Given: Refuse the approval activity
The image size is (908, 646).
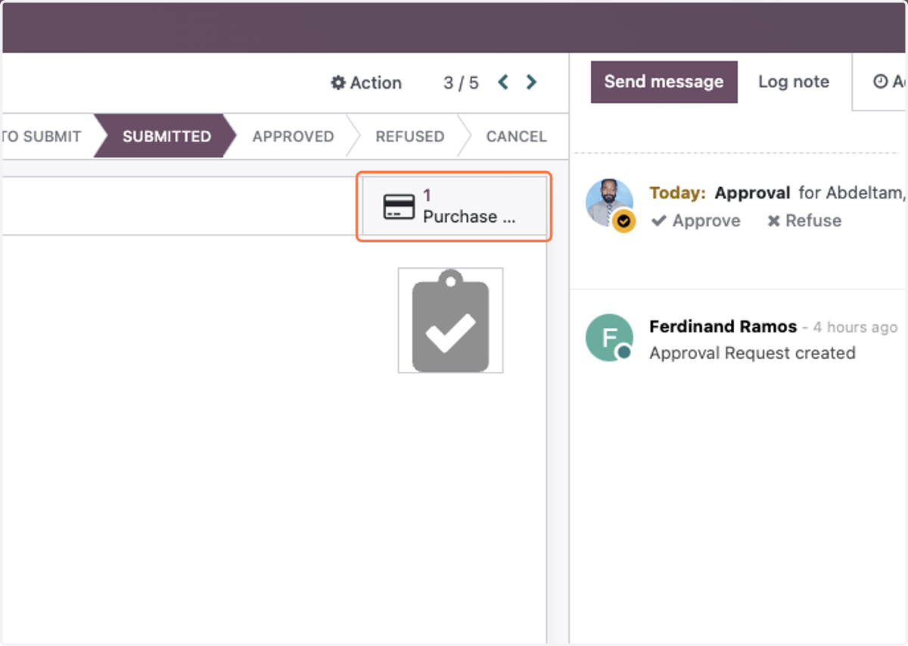Looking at the screenshot, I should [804, 221].
